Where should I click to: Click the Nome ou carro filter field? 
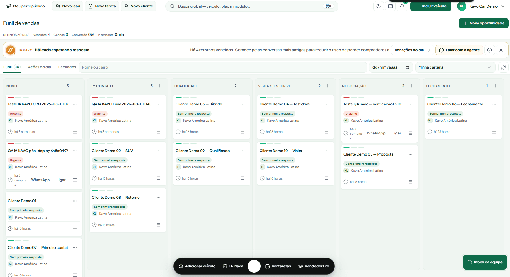tap(223, 67)
